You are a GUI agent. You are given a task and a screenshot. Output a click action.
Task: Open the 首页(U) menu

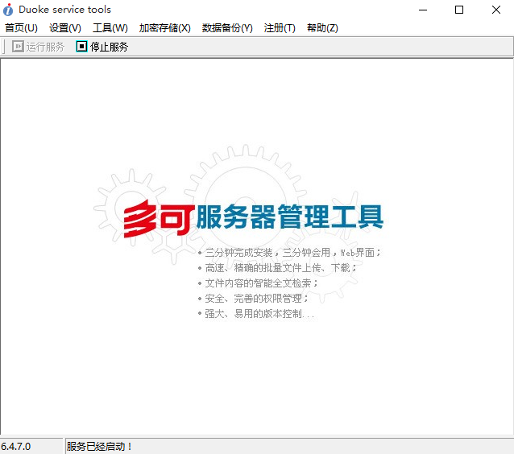[21, 28]
